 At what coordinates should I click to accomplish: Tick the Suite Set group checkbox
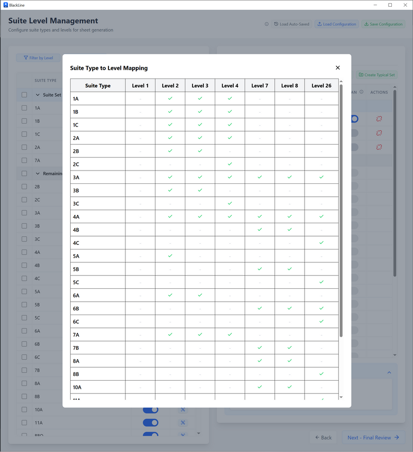(x=24, y=95)
